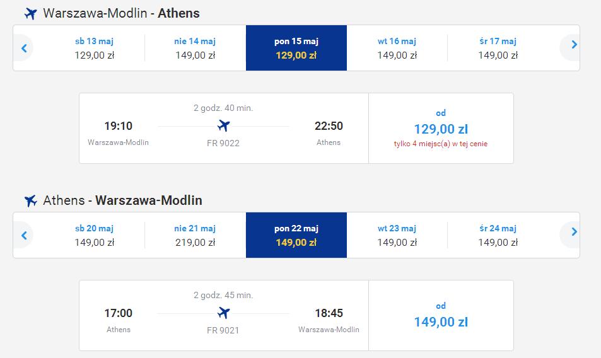Show earlier return dates with left arrow

pos(24,235)
